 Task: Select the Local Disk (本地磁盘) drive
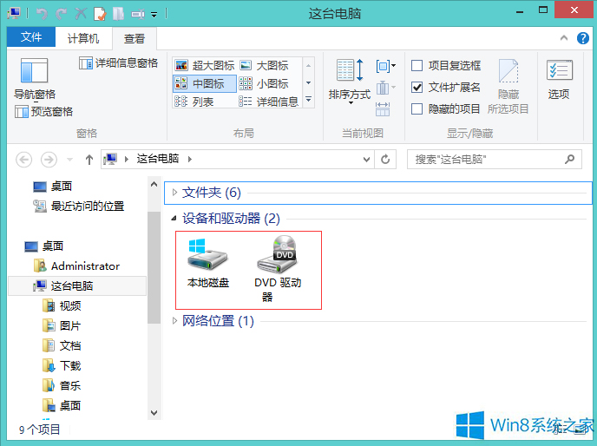click(208, 262)
